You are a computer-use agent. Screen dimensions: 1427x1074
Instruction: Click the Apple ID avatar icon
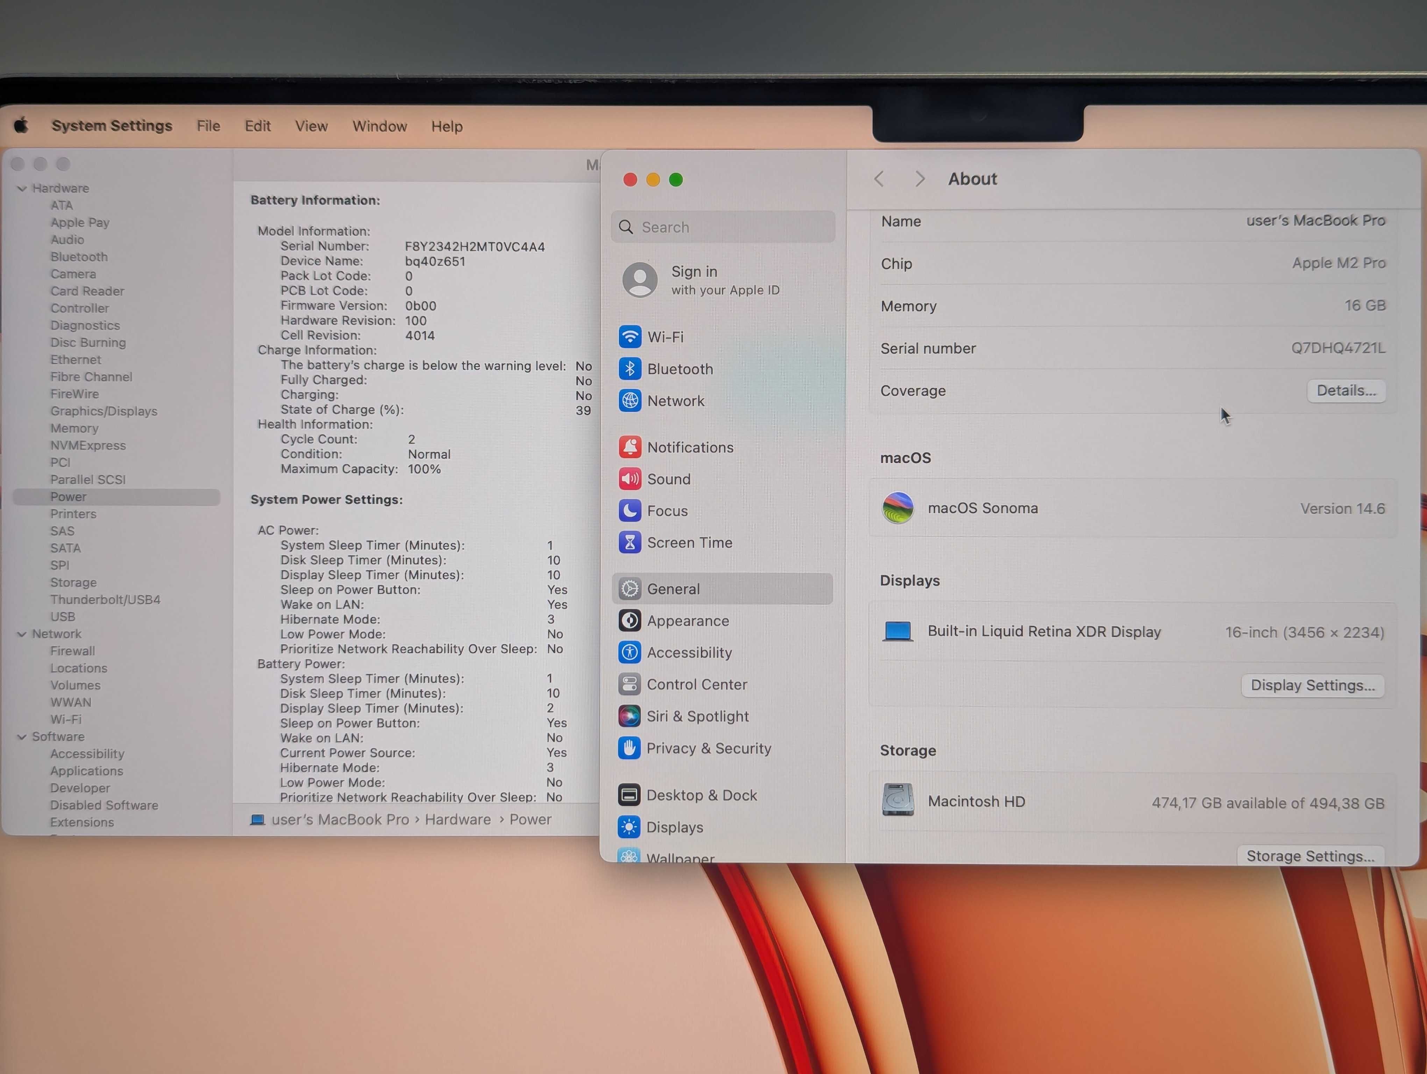[x=640, y=280]
